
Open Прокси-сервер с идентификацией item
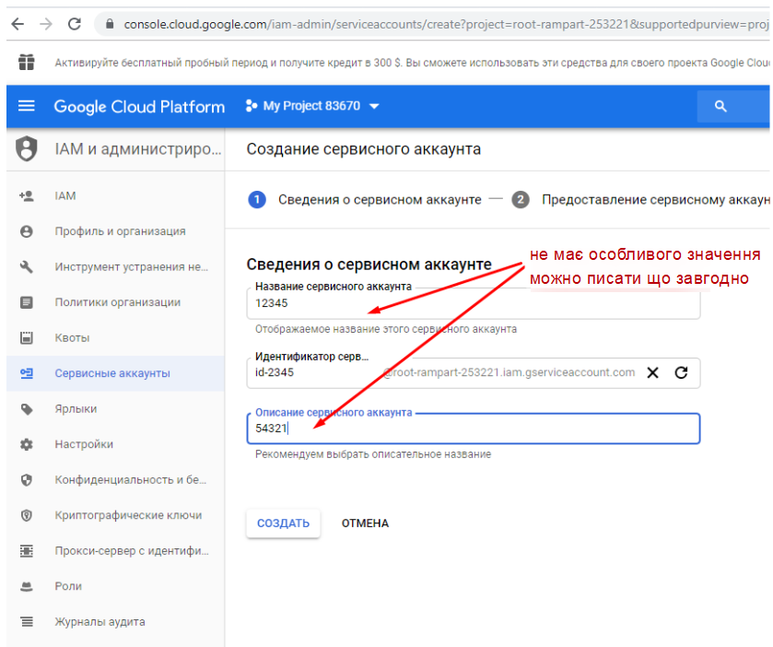click(115, 551)
